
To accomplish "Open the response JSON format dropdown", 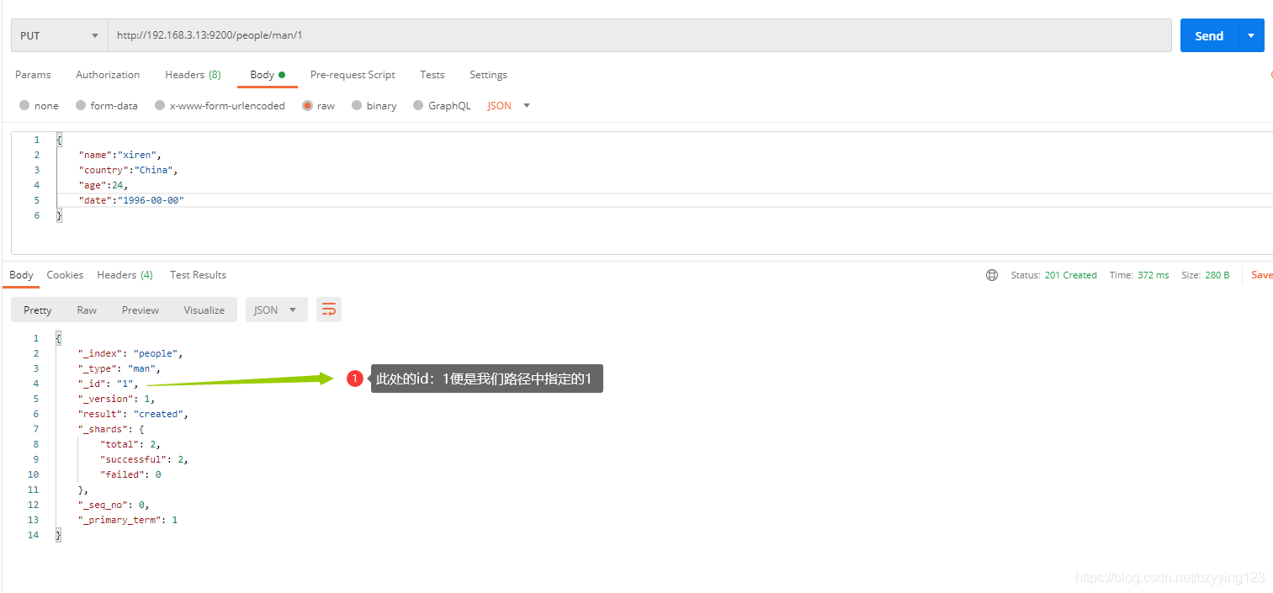I will pos(275,310).
